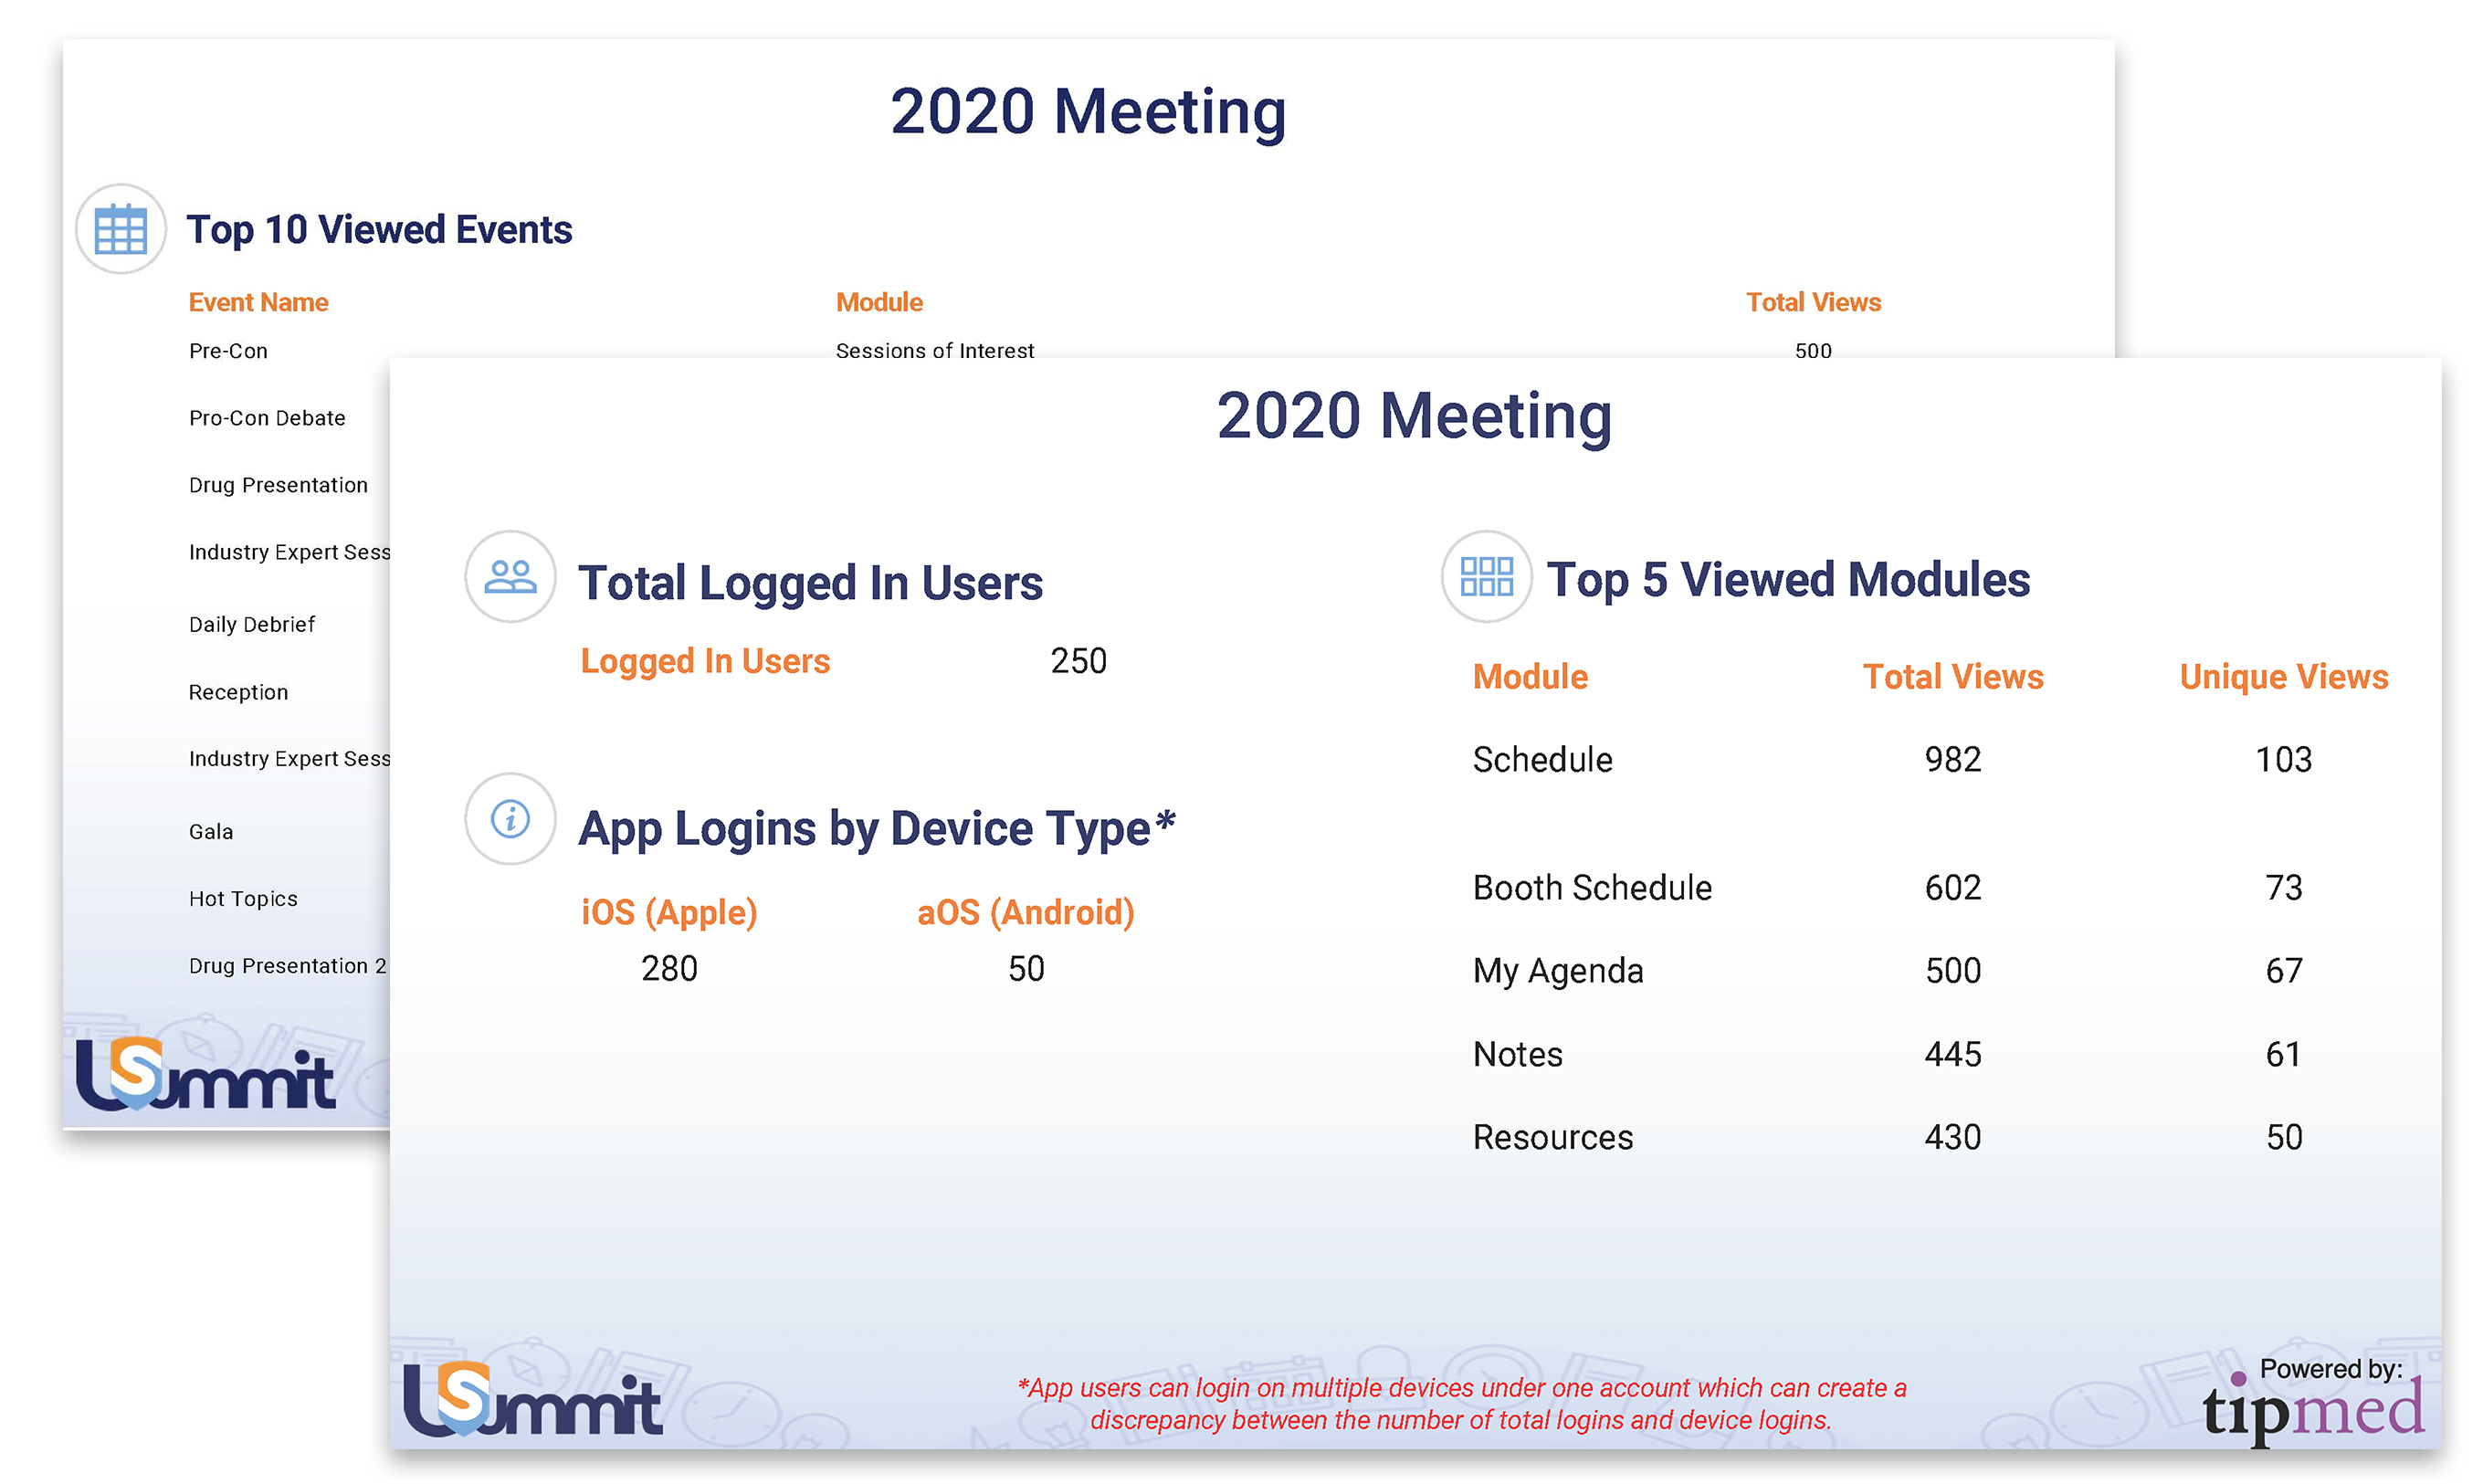
Task: Click the calendar icon beside Top 10 Viewed Events
Action: pos(120,229)
